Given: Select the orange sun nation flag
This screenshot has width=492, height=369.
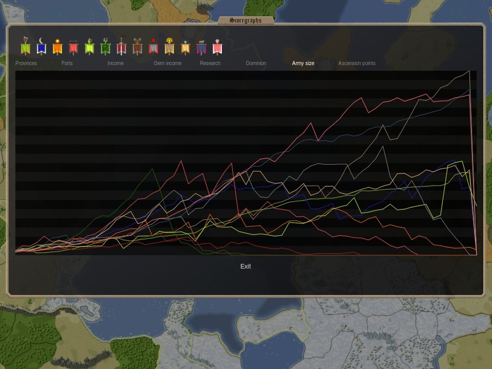Looking at the screenshot, I should coord(57,47).
